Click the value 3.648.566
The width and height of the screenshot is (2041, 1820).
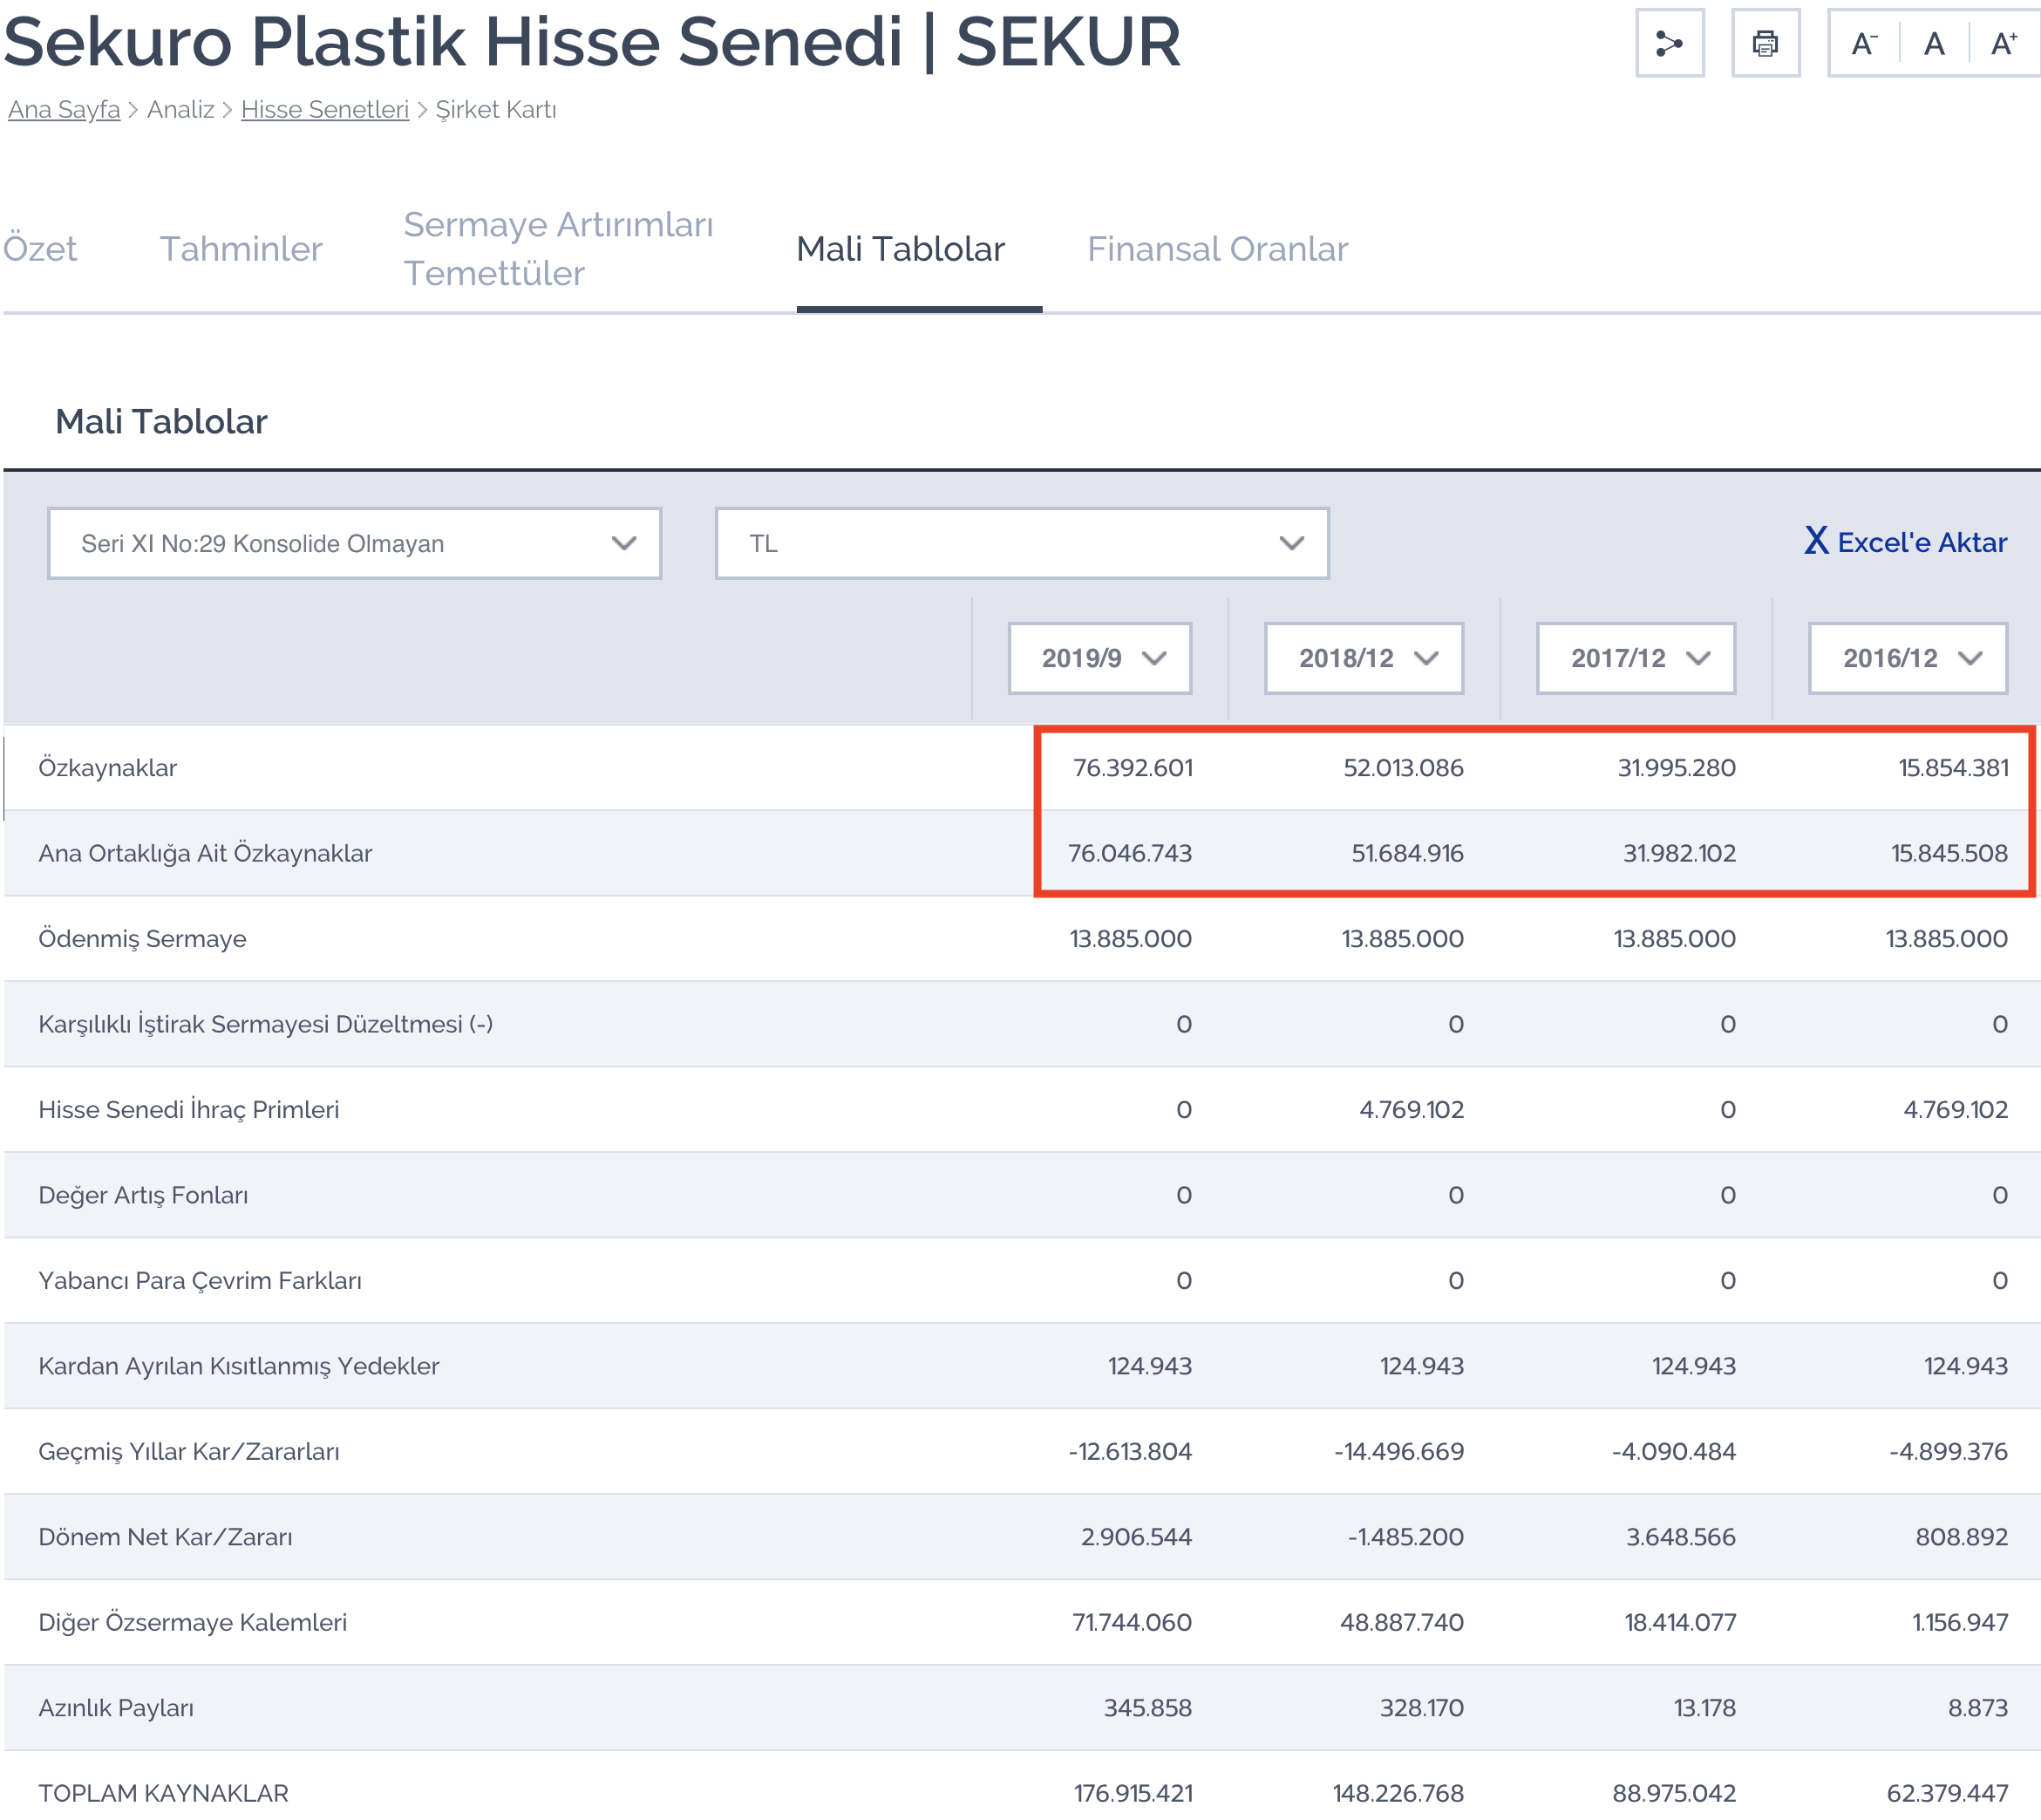pos(1680,1537)
